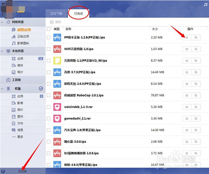The width and height of the screenshot is (209, 174).
Task: Click magnifier icon for 百度-5.7.5
Action: 196,72
